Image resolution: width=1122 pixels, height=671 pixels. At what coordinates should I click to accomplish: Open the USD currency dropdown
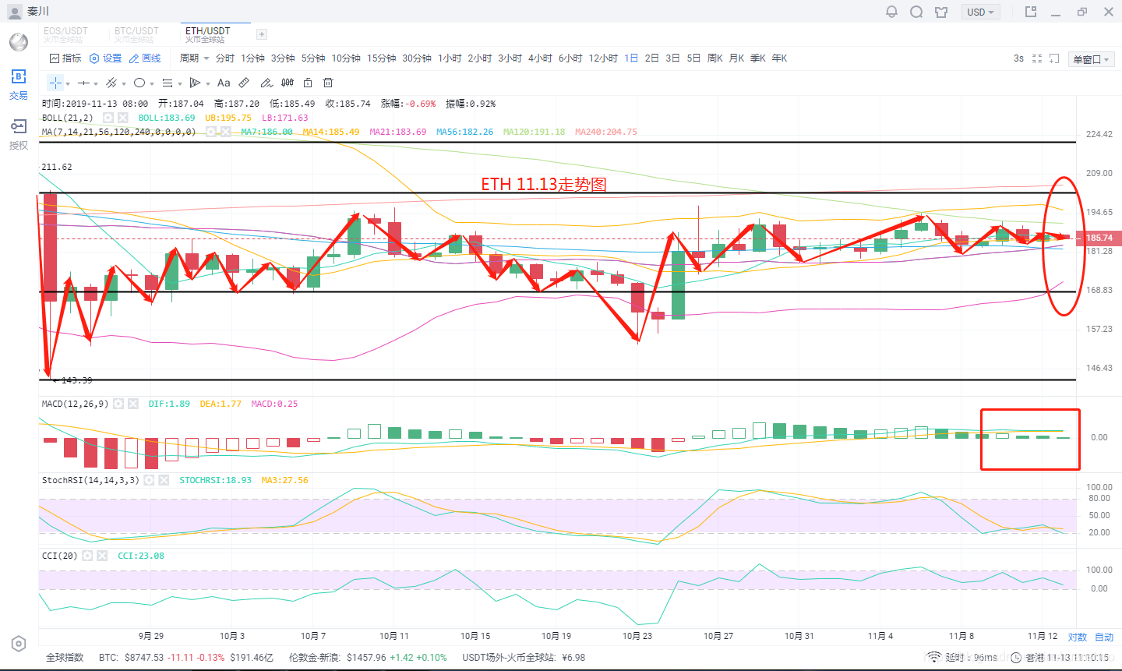click(981, 12)
